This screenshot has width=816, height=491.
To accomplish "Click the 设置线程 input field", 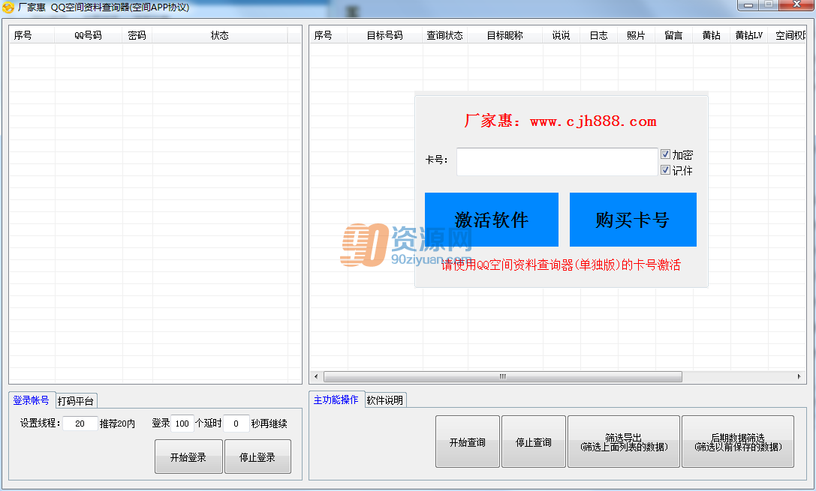I will pyautogui.click(x=80, y=424).
